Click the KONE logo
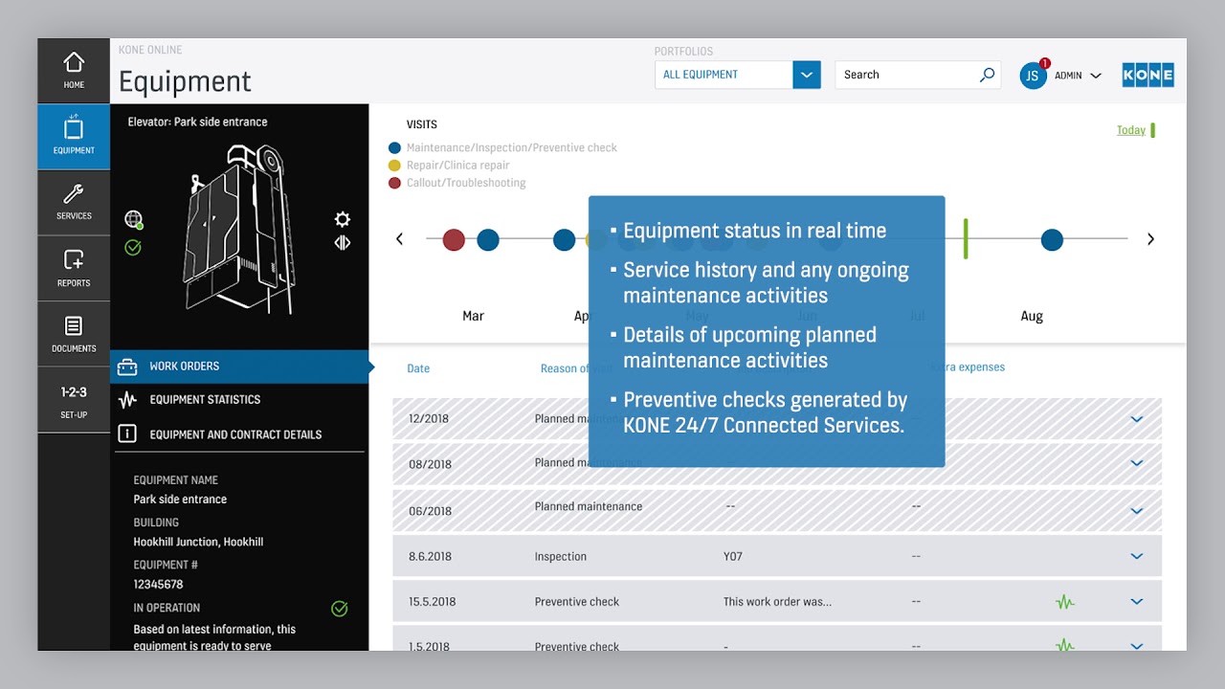This screenshot has height=689, width=1225. (x=1147, y=76)
